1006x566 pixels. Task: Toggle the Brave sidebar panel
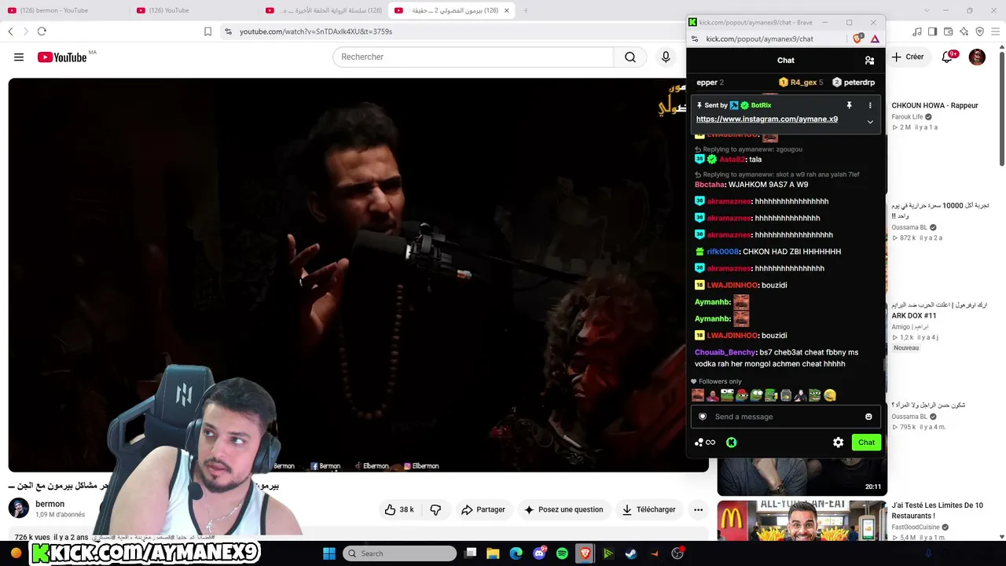(x=933, y=31)
